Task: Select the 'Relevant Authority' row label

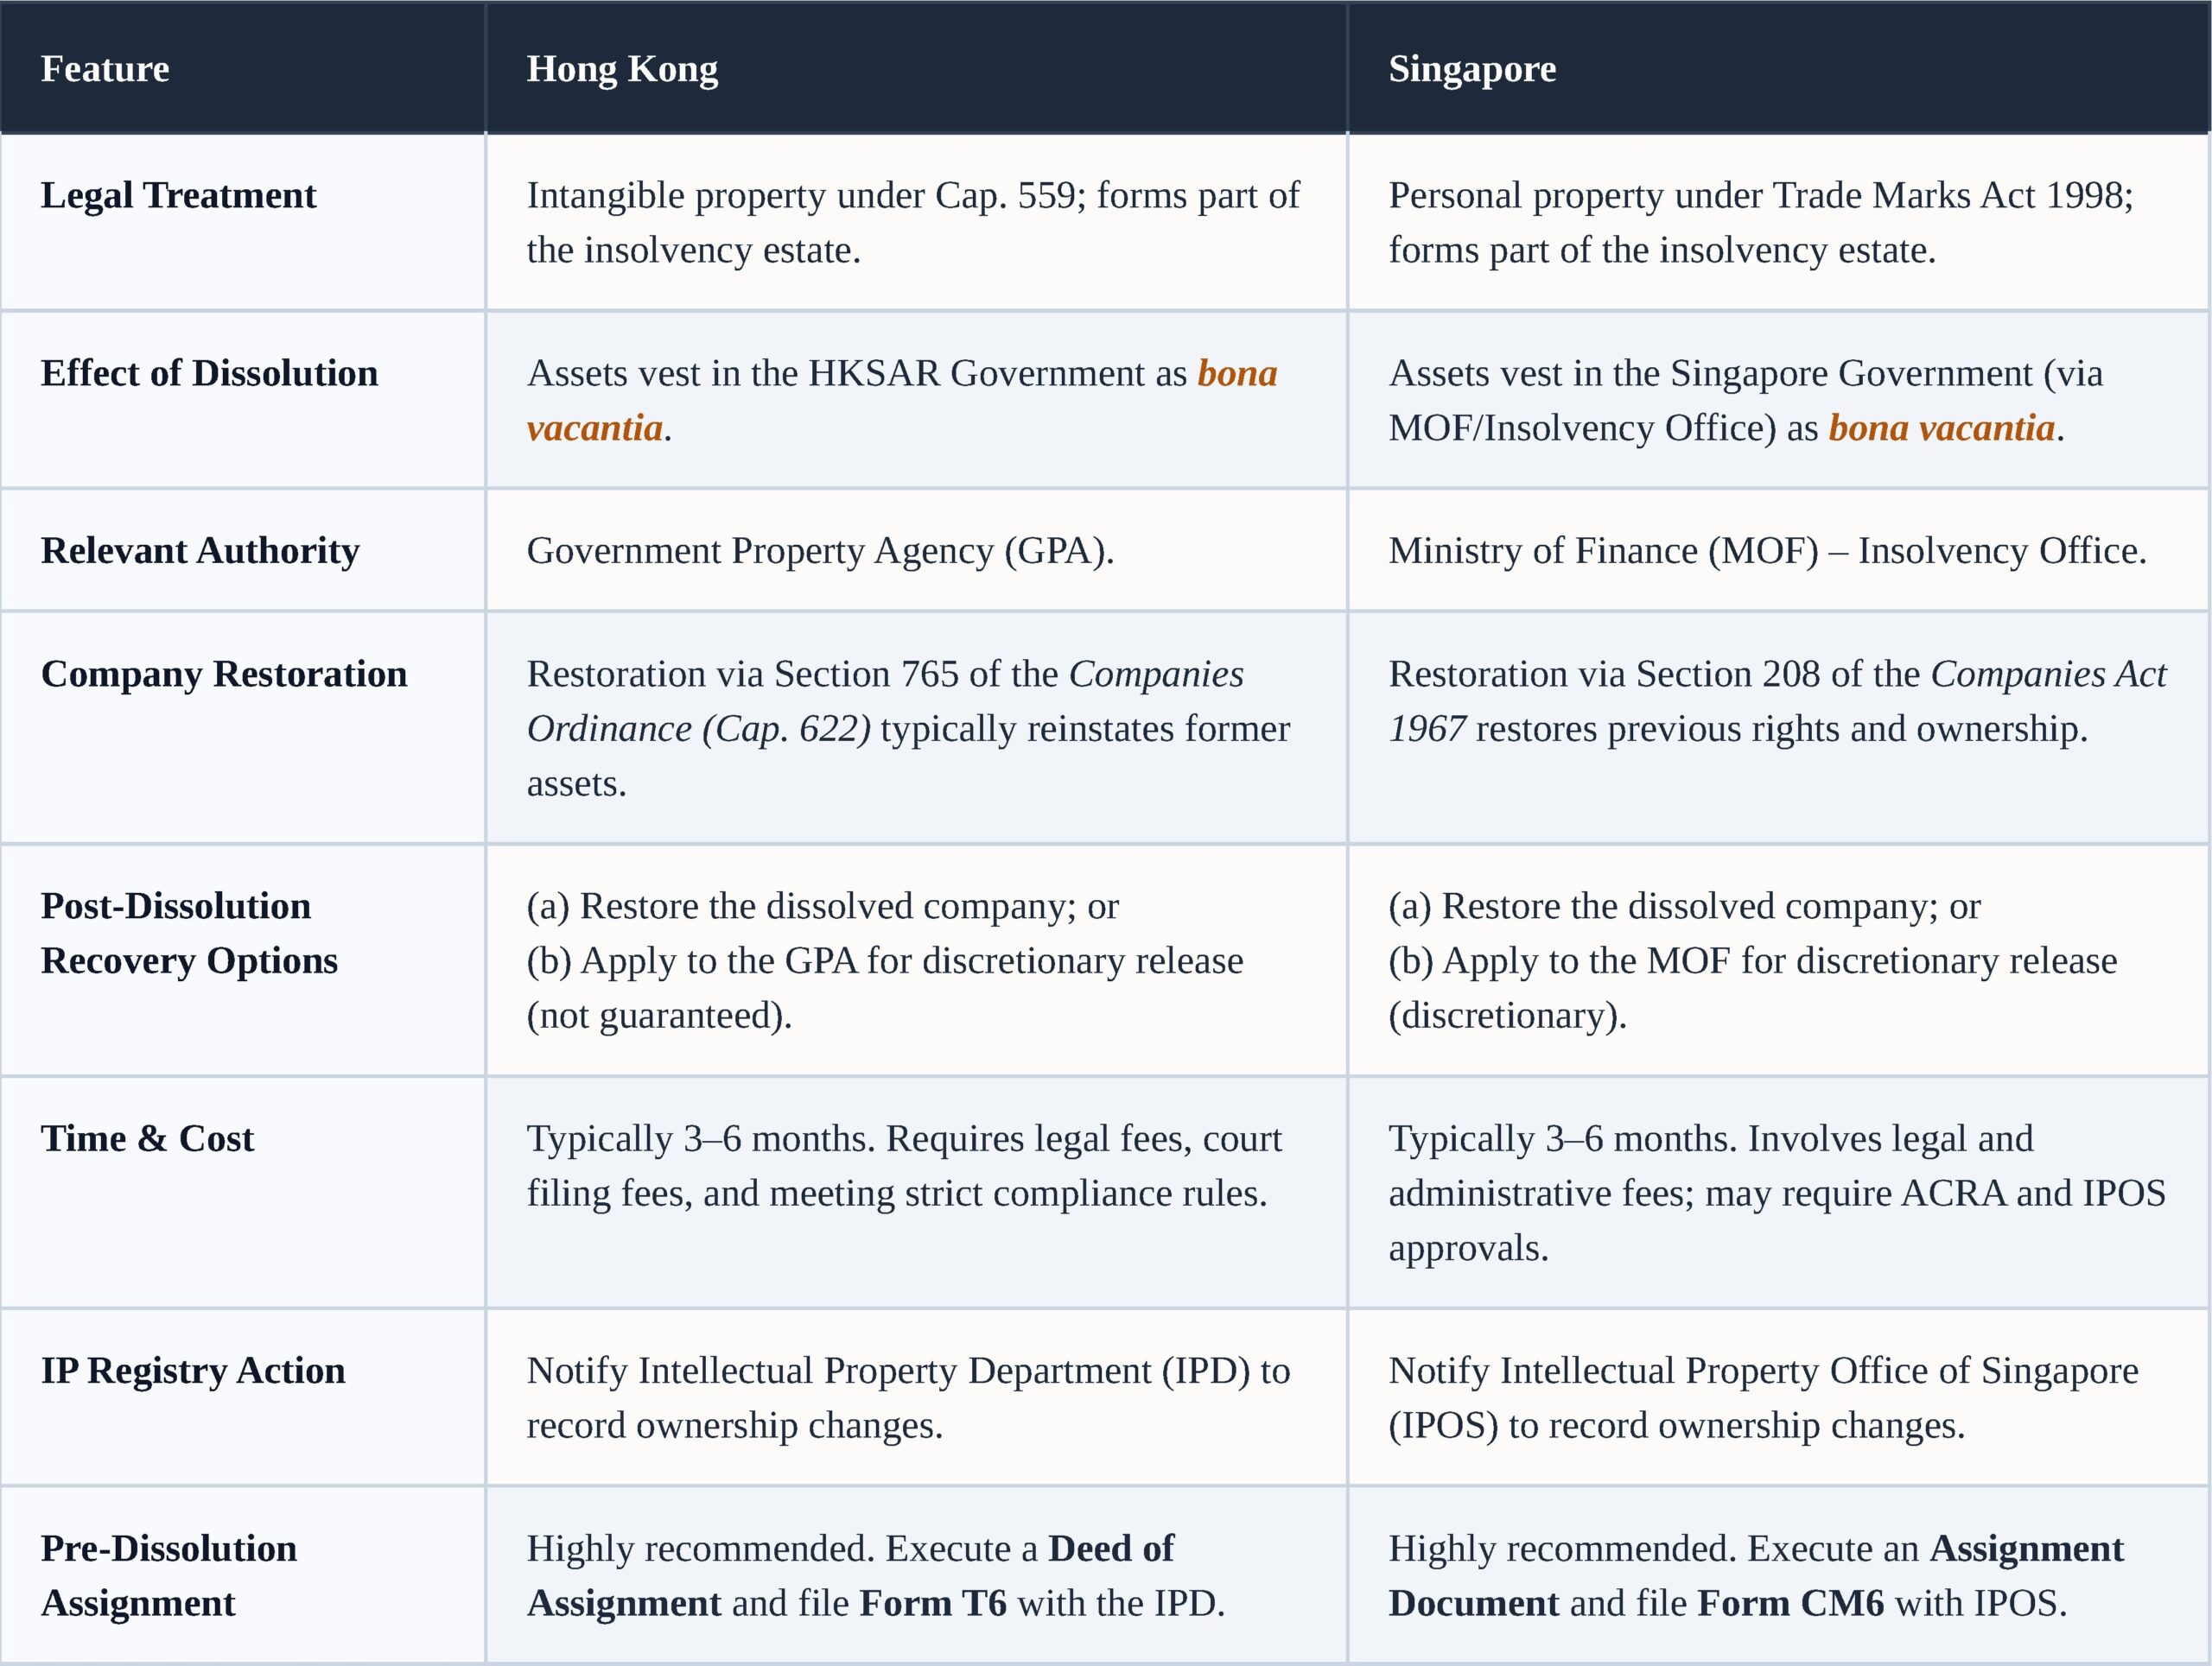Action: pyautogui.click(x=243, y=551)
